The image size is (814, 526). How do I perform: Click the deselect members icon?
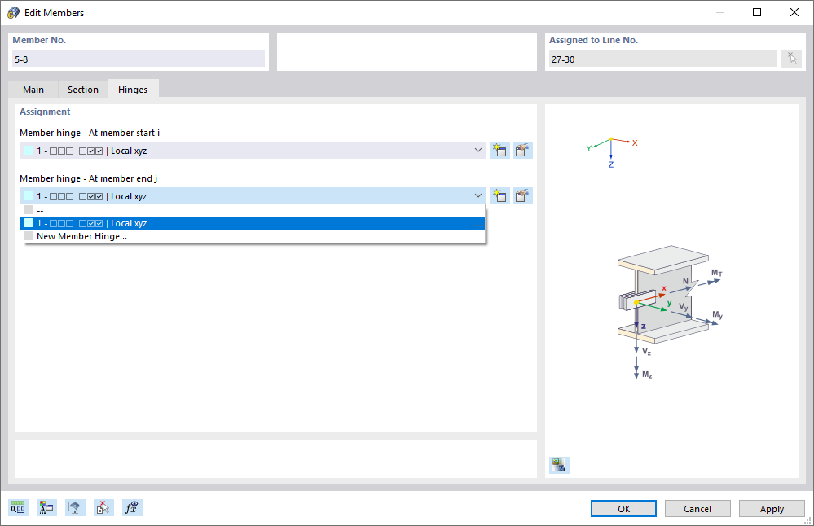point(103,507)
